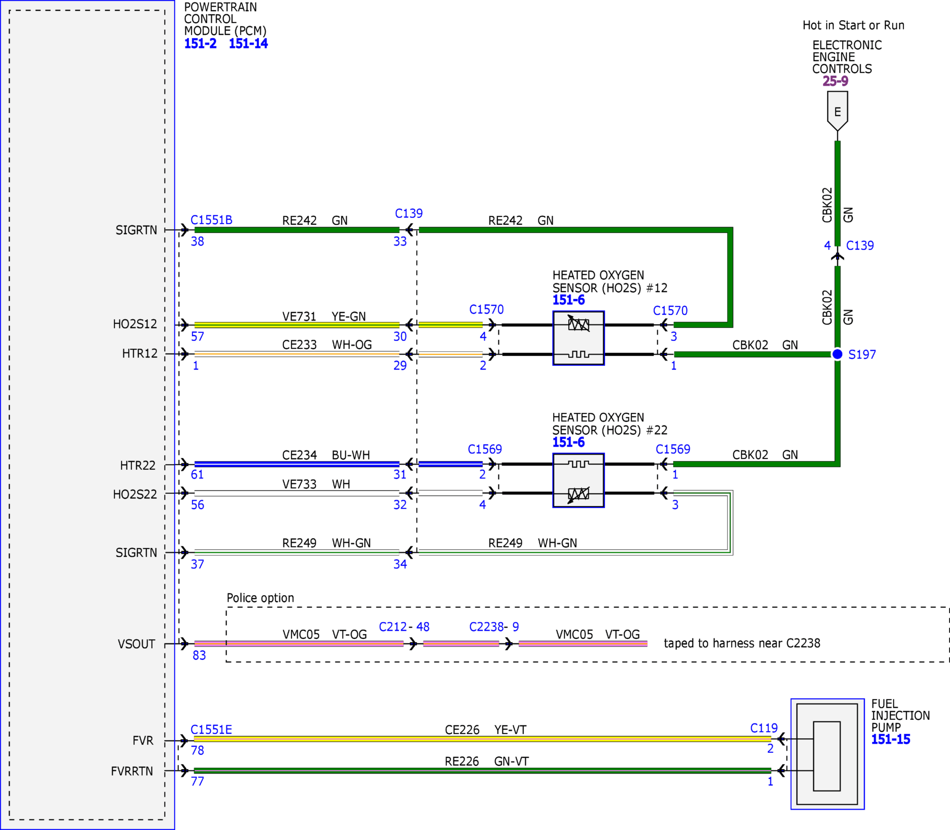Select the yellow CE226 YE-VT wire
950x830 pixels.
click(x=483, y=739)
